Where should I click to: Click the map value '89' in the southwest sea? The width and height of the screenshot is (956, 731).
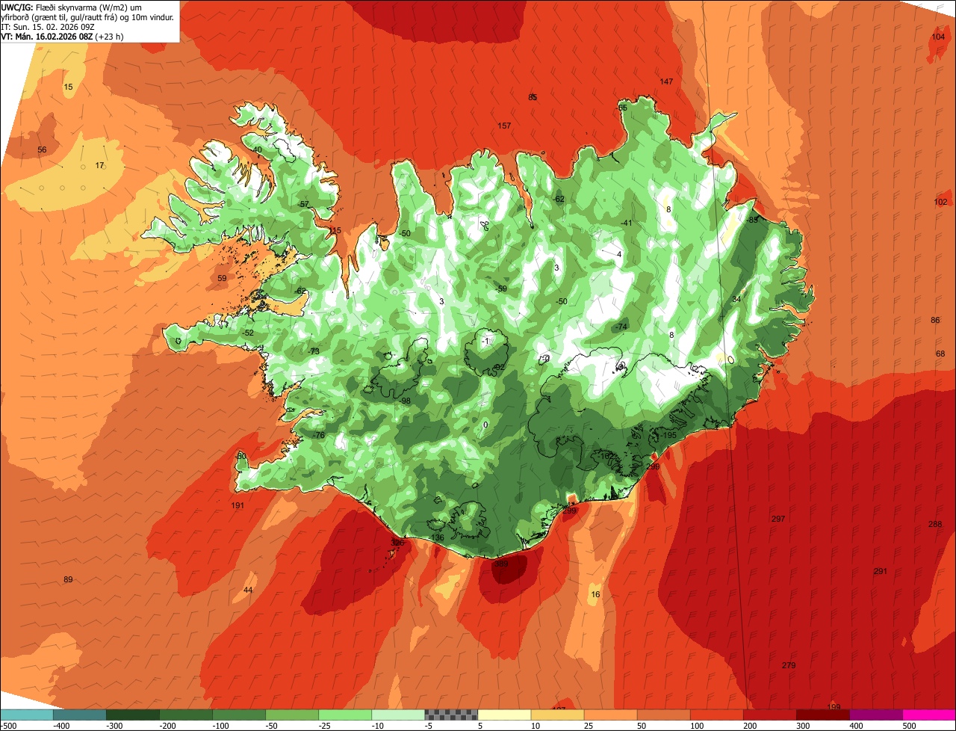pyautogui.click(x=68, y=580)
